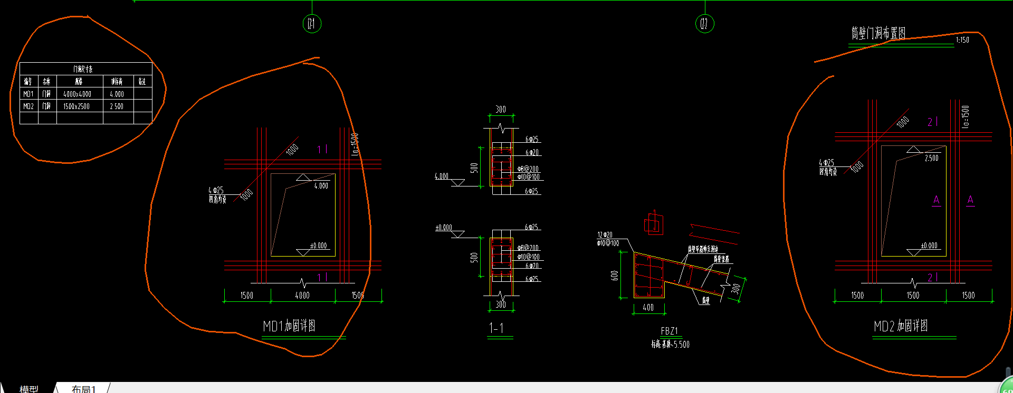The width and height of the screenshot is (1013, 393).
Task: Click the Φ10@100 stirrup label
Action: pyautogui.click(x=608, y=243)
